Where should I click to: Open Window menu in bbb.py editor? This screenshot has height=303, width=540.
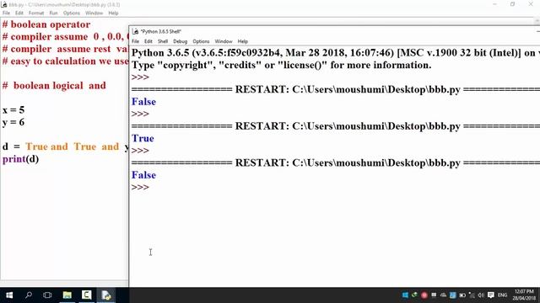[94, 13]
